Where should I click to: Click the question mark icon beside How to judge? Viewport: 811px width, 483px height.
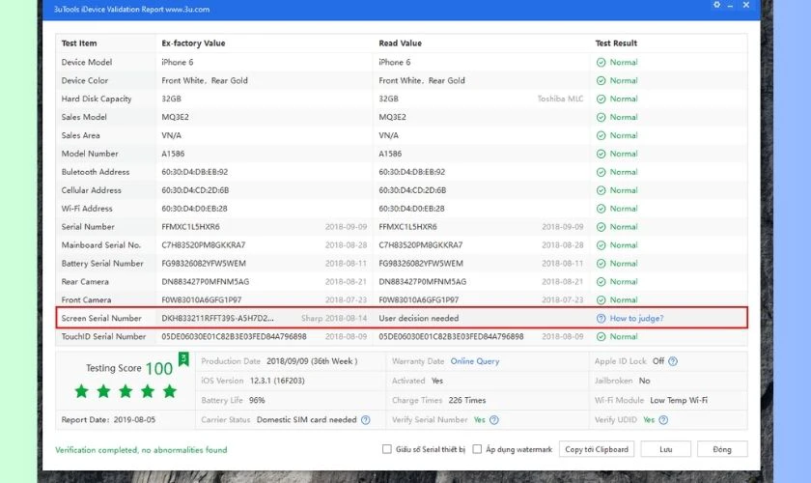pyautogui.click(x=601, y=319)
